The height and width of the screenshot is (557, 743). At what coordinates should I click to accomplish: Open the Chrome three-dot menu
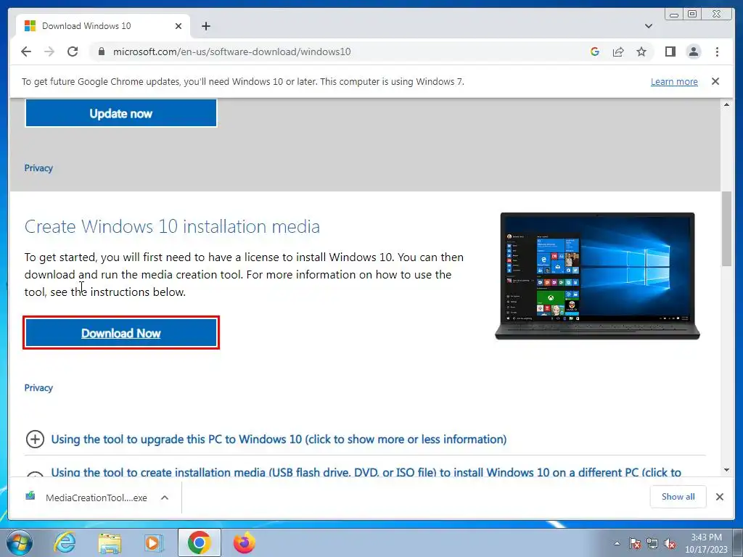717,51
